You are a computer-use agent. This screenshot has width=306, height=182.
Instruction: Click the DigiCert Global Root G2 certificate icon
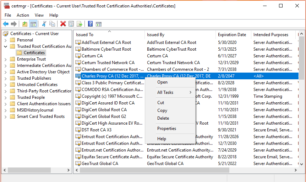click(78, 116)
